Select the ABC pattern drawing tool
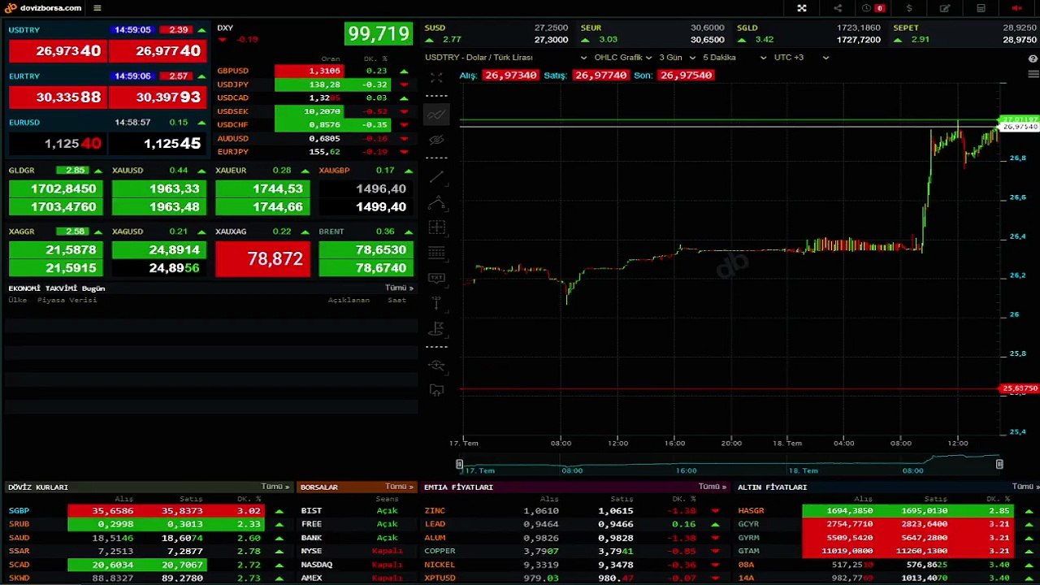 [x=436, y=202]
